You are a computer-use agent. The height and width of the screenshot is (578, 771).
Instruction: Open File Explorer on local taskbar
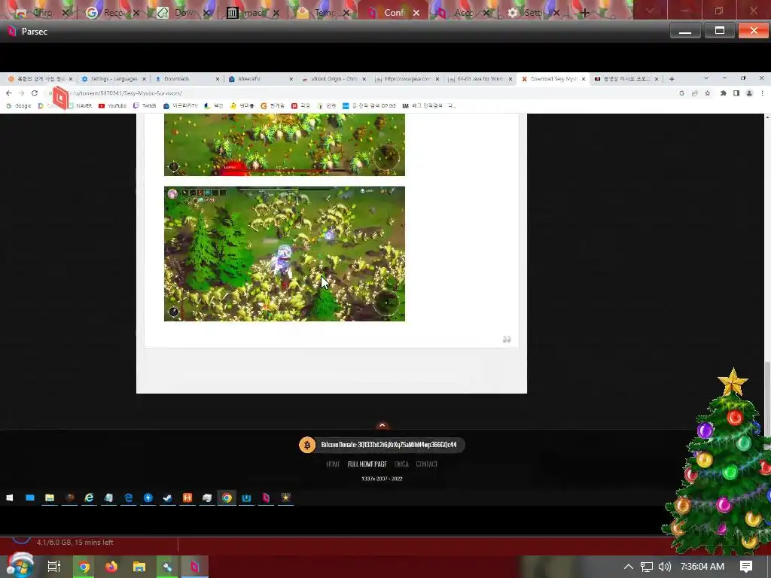(139, 567)
